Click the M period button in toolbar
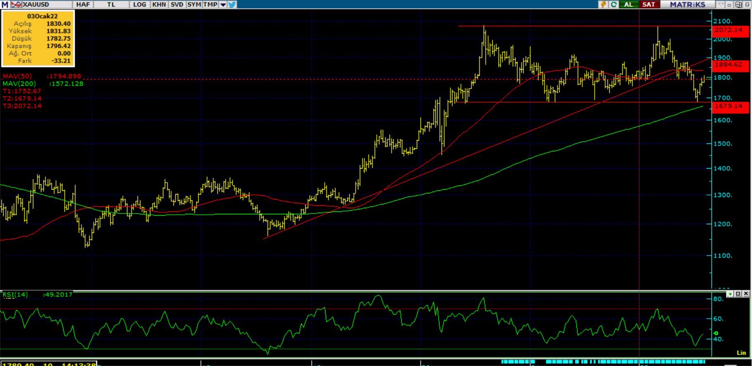 (x=5, y=4)
